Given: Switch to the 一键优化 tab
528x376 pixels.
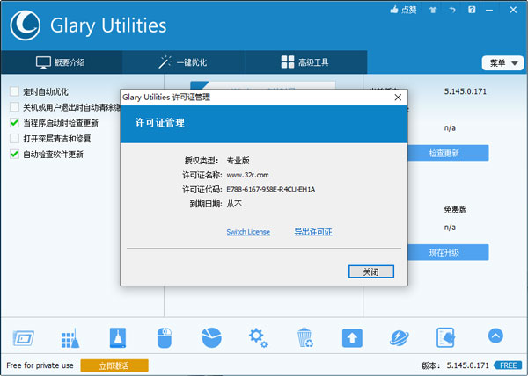Looking at the screenshot, I should click(x=184, y=62).
